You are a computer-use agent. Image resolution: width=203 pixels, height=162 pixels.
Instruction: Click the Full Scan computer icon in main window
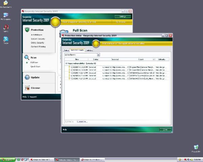click(64, 33)
